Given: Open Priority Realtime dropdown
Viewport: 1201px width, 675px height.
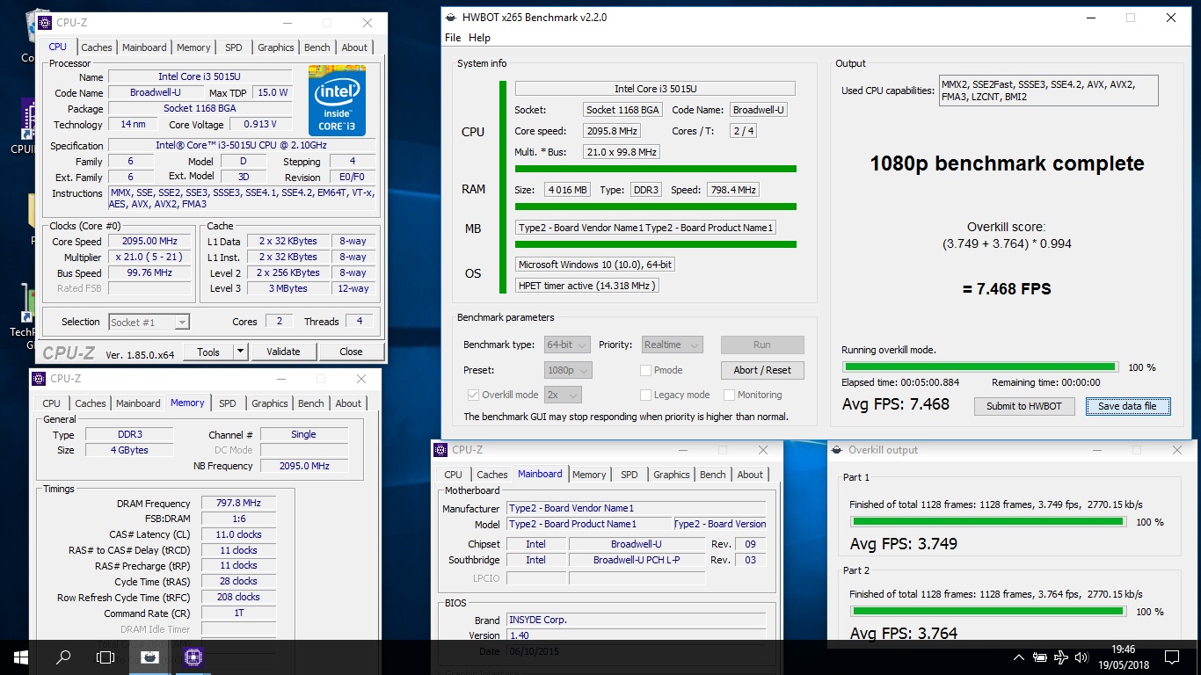Looking at the screenshot, I should [672, 345].
